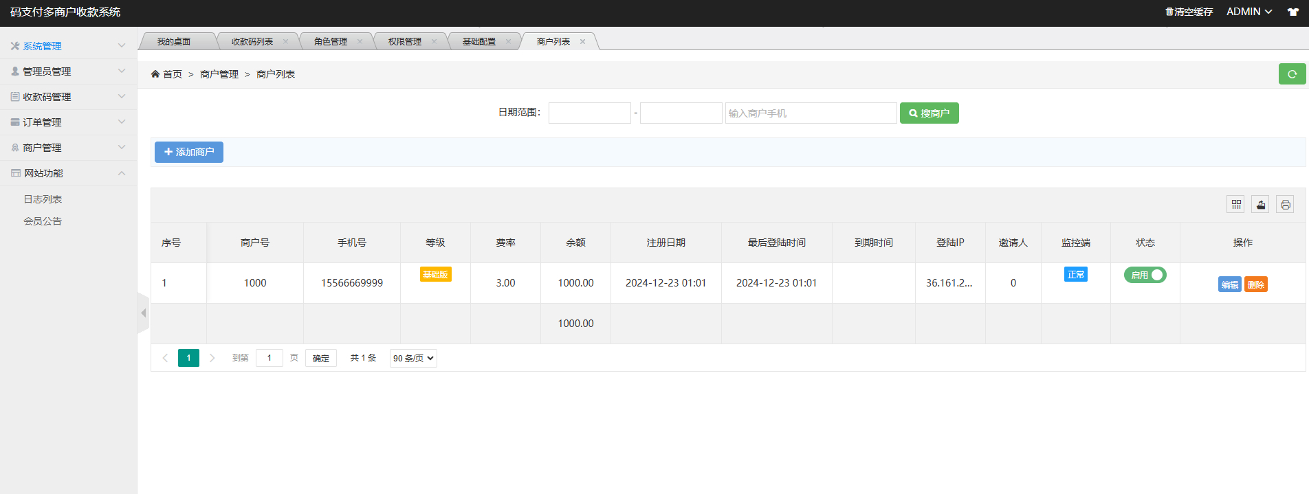Click the 搜商户 search button
1309x494 pixels.
pyautogui.click(x=929, y=113)
